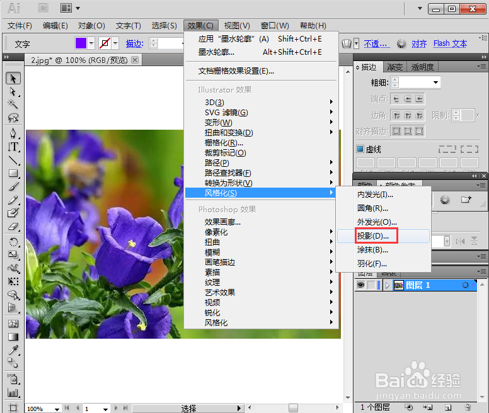The image size is (489, 413).
Task: Select the Lasso tool
Action: tap(13, 118)
